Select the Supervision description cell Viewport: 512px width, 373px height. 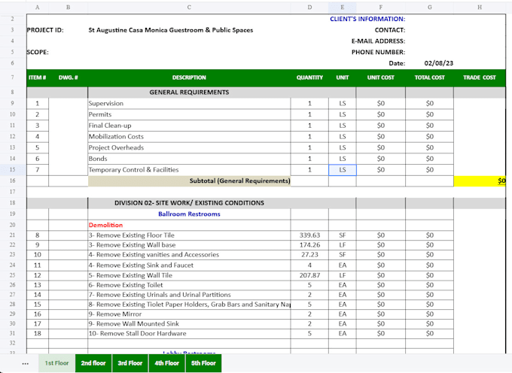pyautogui.click(x=189, y=103)
